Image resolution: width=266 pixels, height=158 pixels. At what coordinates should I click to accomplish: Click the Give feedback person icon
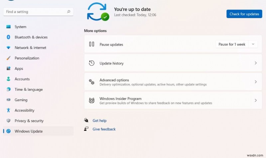[86, 129]
